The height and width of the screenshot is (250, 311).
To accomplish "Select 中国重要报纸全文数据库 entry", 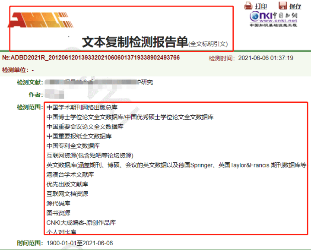I will click(x=79, y=136).
